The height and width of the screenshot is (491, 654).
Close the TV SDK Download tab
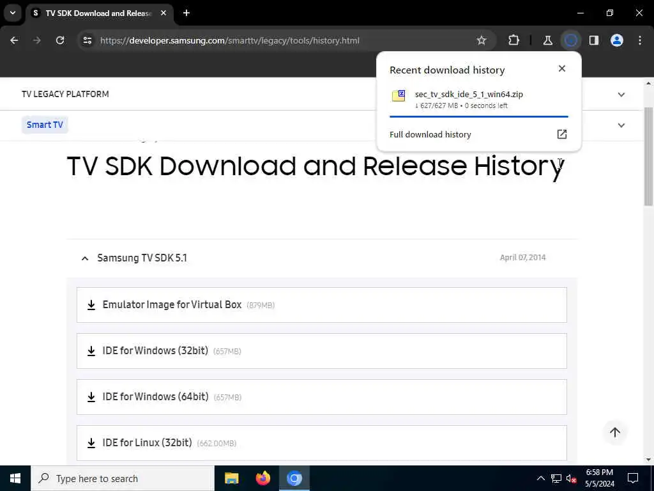coord(163,13)
